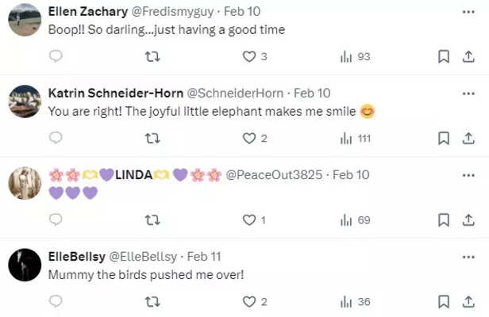489x317 pixels.
Task: Open the Feb 11 timestamp on ElleBellsy's tweet
Action: (x=205, y=257)
